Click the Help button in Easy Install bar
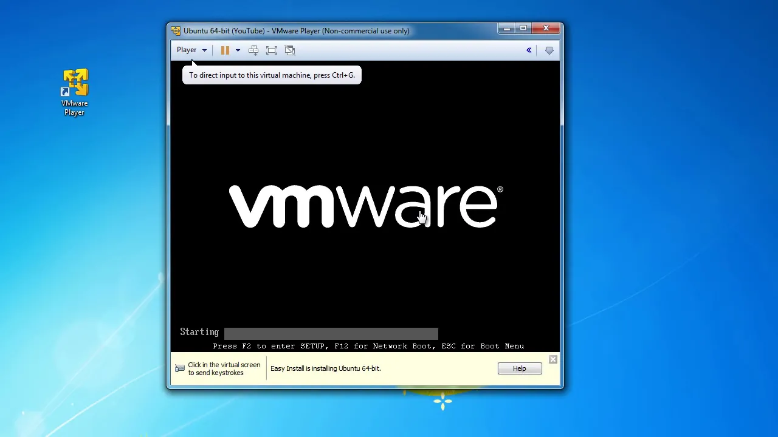Viewport: 778px width, 437px height. coord(520,368)
